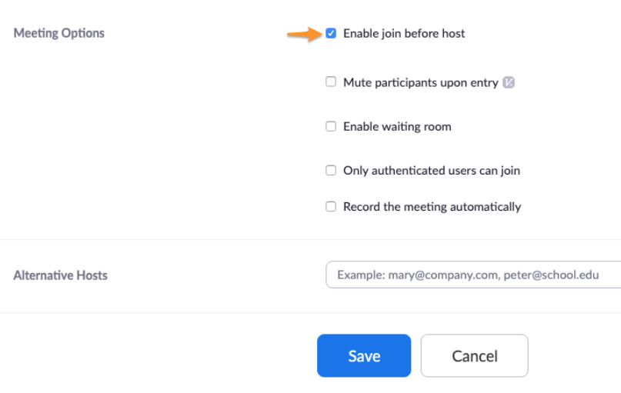Click the Meeting Options section heading
Image resolution: width=621 pixels, height=393 pixels.
[x=59, y=33]
